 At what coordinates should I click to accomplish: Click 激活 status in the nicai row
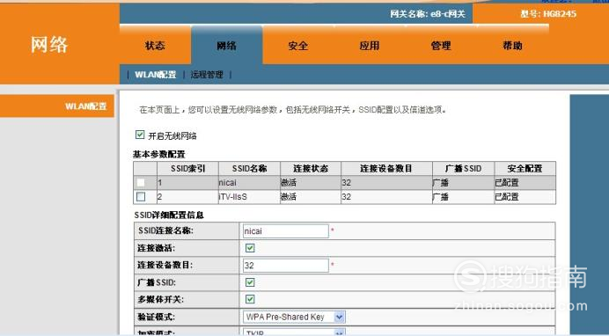click(x=288, y=183)
